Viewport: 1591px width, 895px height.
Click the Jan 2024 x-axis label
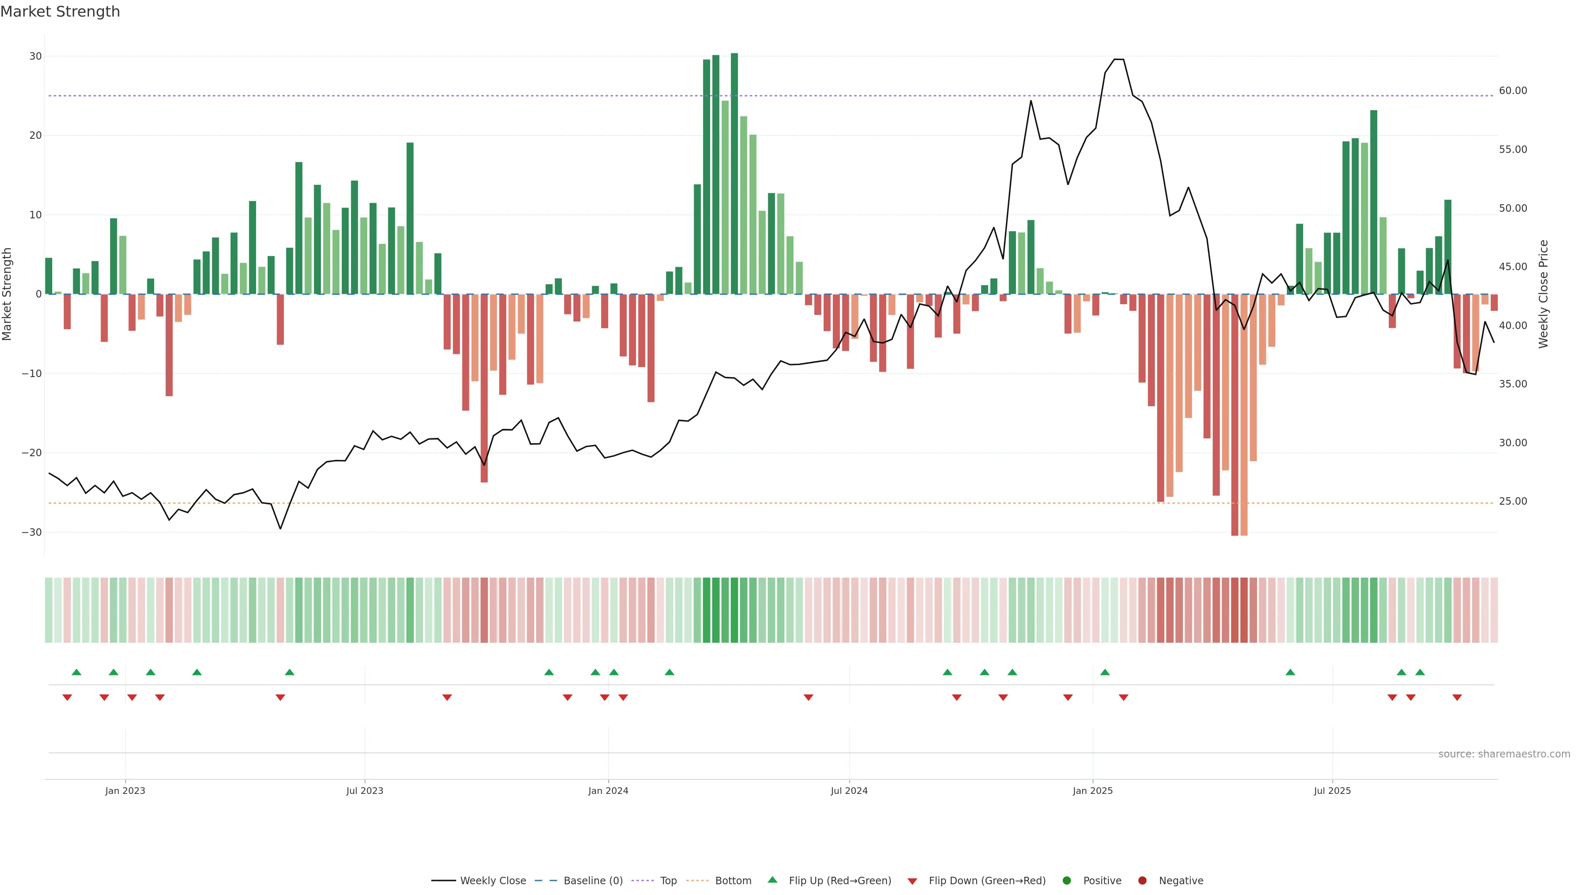point(608,791)
